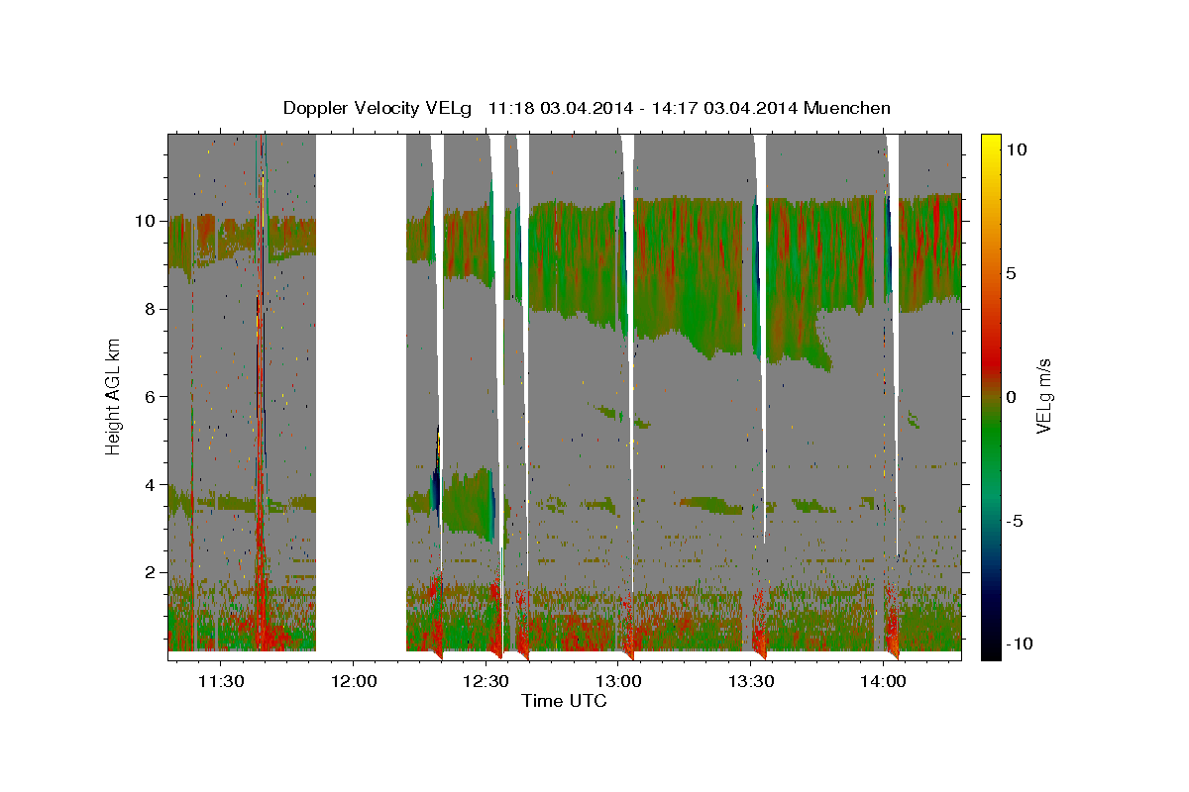Click the colorbar value 5 label

pos(1012,273)
